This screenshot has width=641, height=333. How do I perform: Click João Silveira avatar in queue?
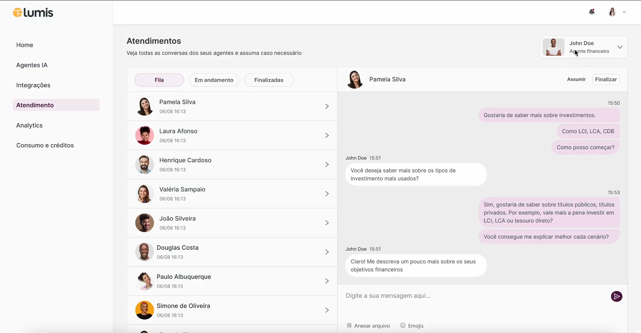coord(145,223)
